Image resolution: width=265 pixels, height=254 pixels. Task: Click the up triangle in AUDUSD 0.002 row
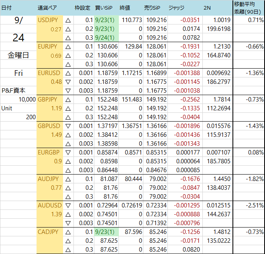(68, 215)
